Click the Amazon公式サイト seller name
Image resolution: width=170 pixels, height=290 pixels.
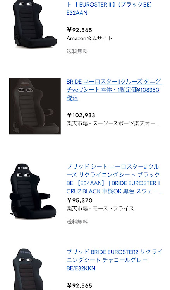pos(89,38)
